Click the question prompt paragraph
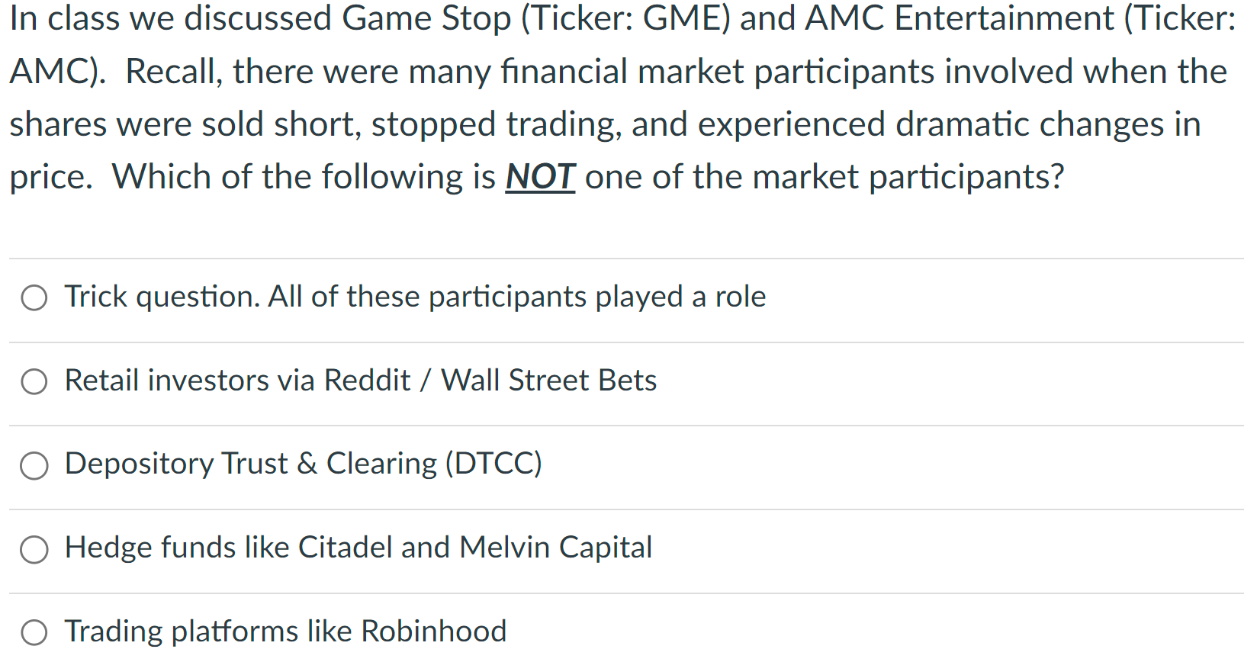 pos(610,98)
